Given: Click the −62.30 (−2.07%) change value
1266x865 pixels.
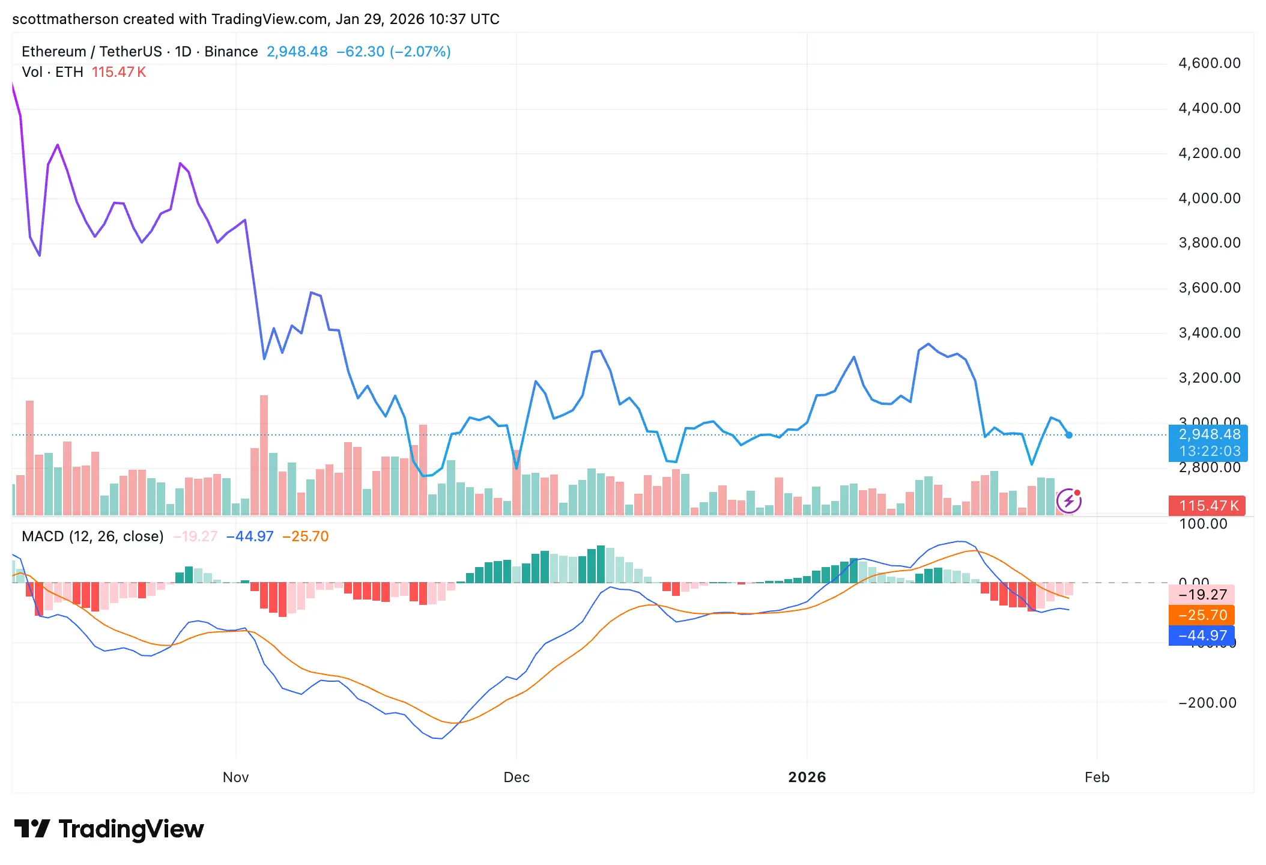Looking at the screenshot, I should tap(393, 52).
